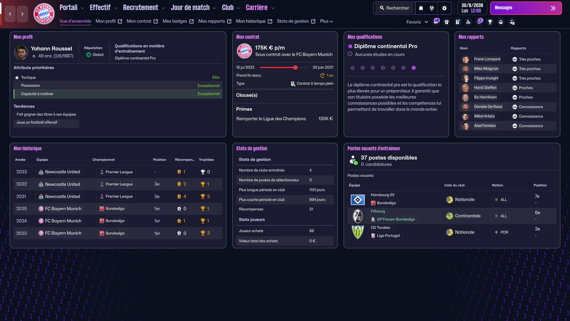This screenshot has height=321, width=570.
Task: Go back with the left arrow button
Action: [10, 14]
